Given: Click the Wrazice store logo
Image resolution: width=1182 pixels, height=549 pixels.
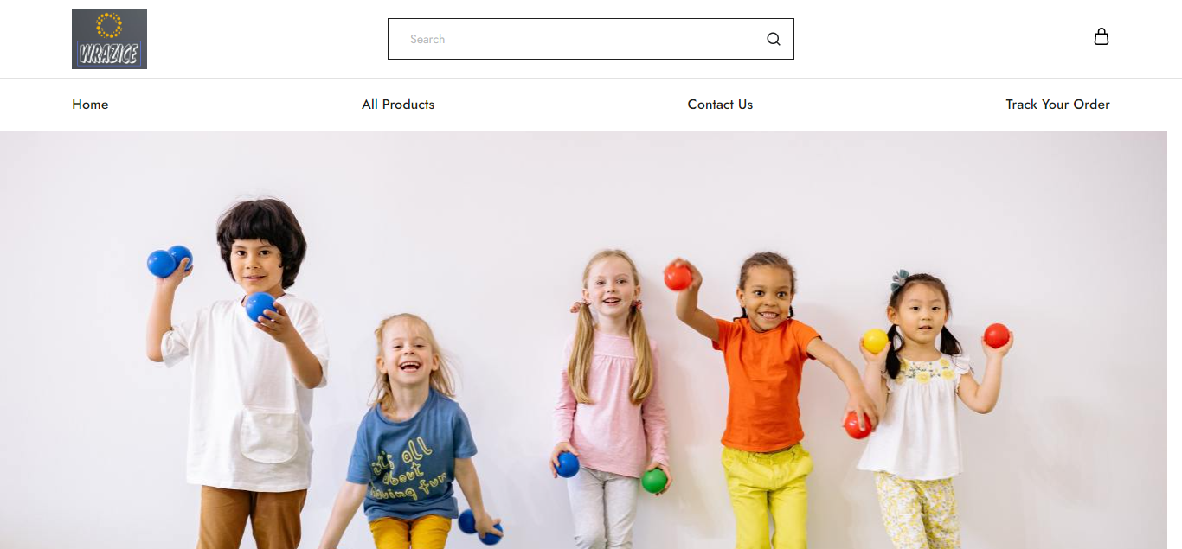Looking at the screenshot, I should [109, 39].
